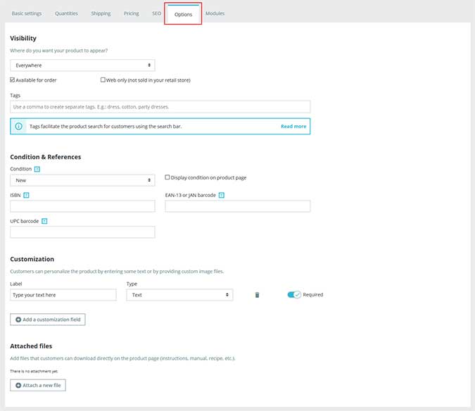
Task: Go to the Modules tab
Action: tap(215, 13)
